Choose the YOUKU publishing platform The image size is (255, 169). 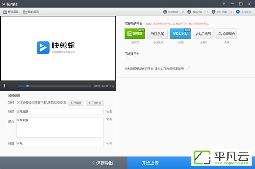180,34
